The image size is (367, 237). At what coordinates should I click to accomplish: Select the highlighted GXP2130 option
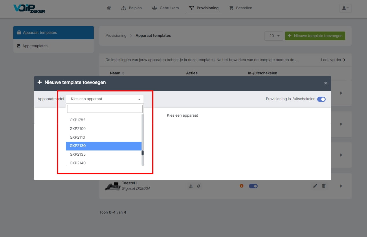104,146
